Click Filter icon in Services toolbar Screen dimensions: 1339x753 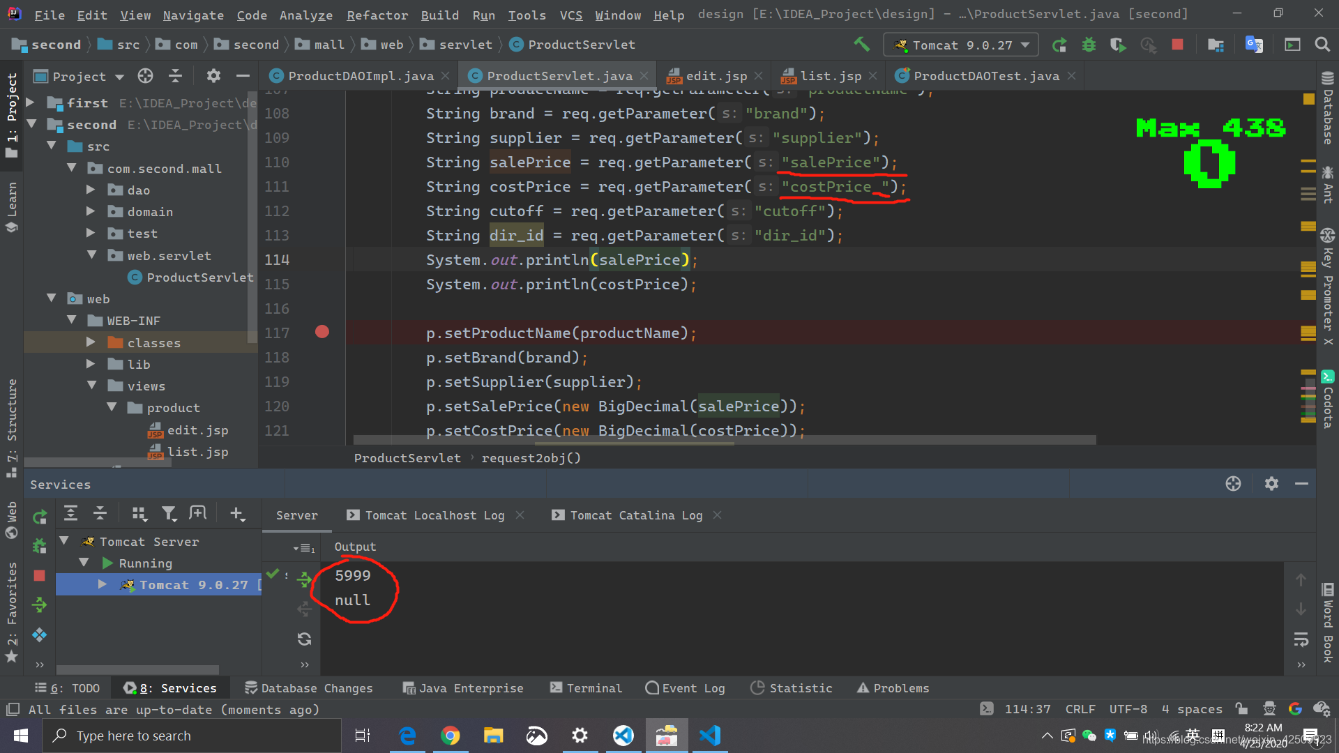pyautogui.click(x=169, y=515)
